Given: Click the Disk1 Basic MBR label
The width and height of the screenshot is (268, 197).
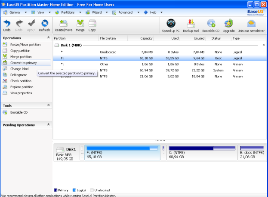Looking at the screenshot, I should 66,154.
